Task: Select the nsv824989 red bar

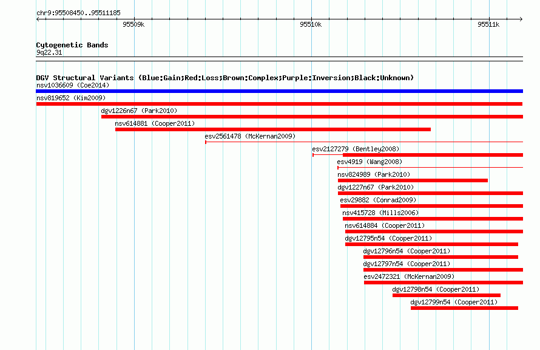Action: (413, 180)
